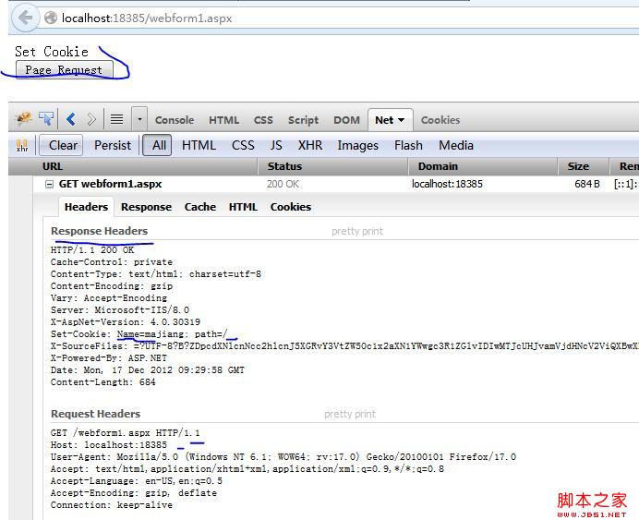
Task: Switch to the Firebug HTML panel tab
Action: point(223,120)
